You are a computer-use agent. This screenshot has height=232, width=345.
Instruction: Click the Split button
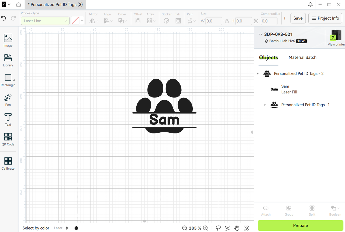coord(312,210)
